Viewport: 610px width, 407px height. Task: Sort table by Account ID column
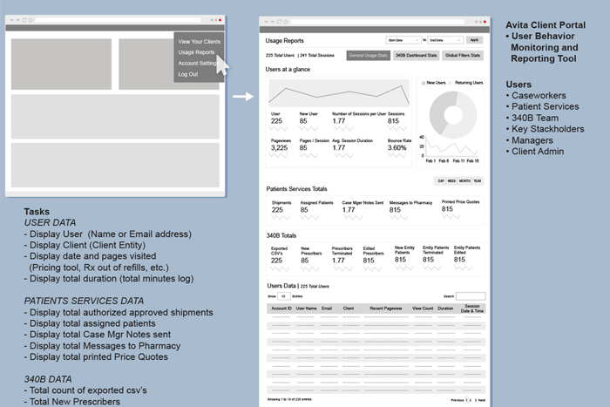[281, 309]
